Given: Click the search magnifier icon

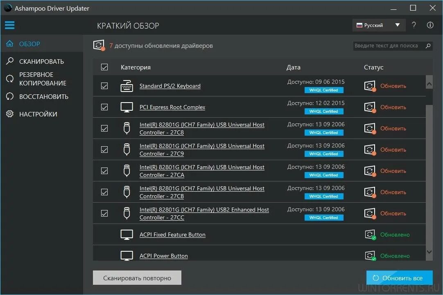Looking at the screenshot, I should [x=428, y=46].
